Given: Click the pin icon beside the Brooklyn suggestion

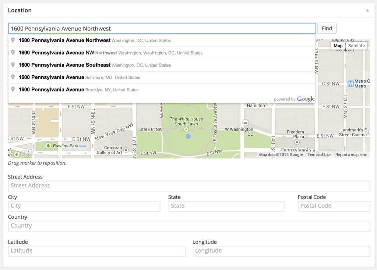Looking at the screenshot, I should coord(13,90).
